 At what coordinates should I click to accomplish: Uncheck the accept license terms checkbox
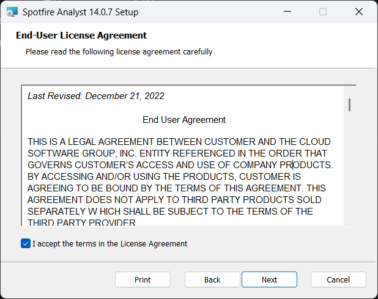pyautogui.click(x=26, y=243)
